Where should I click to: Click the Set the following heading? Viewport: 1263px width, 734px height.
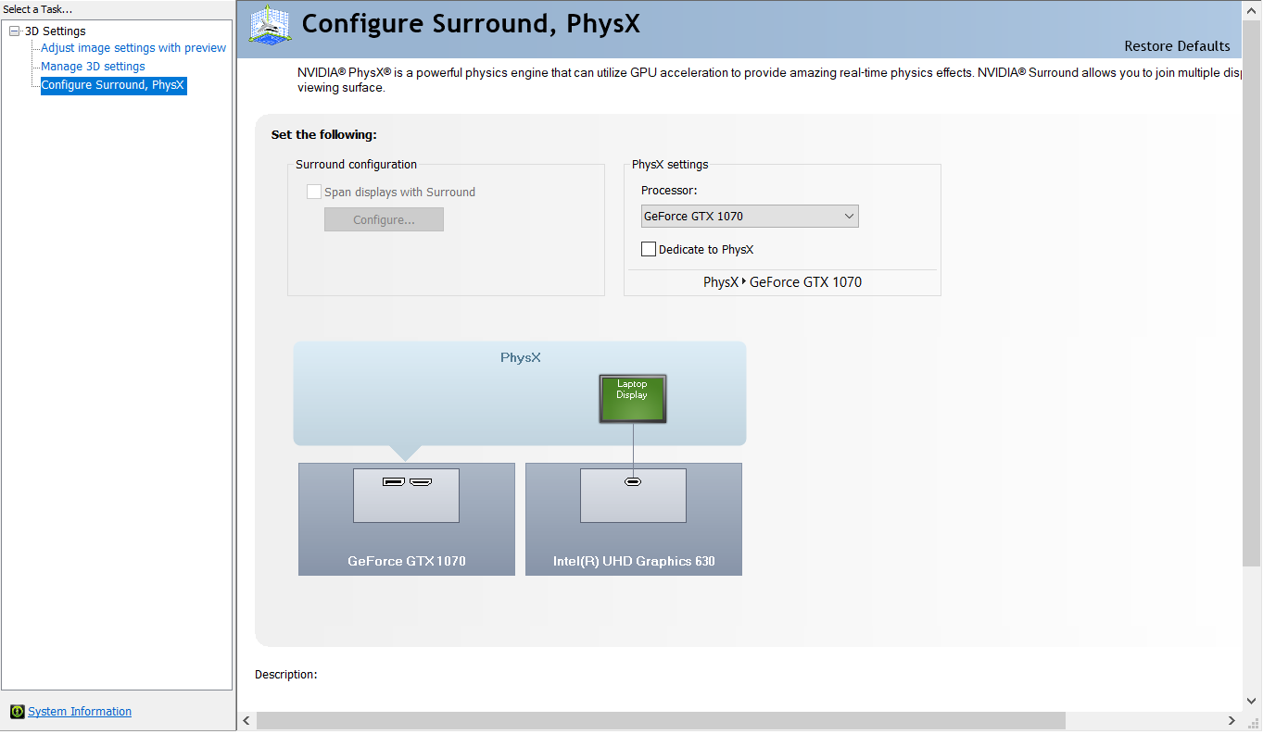(324, 135)
